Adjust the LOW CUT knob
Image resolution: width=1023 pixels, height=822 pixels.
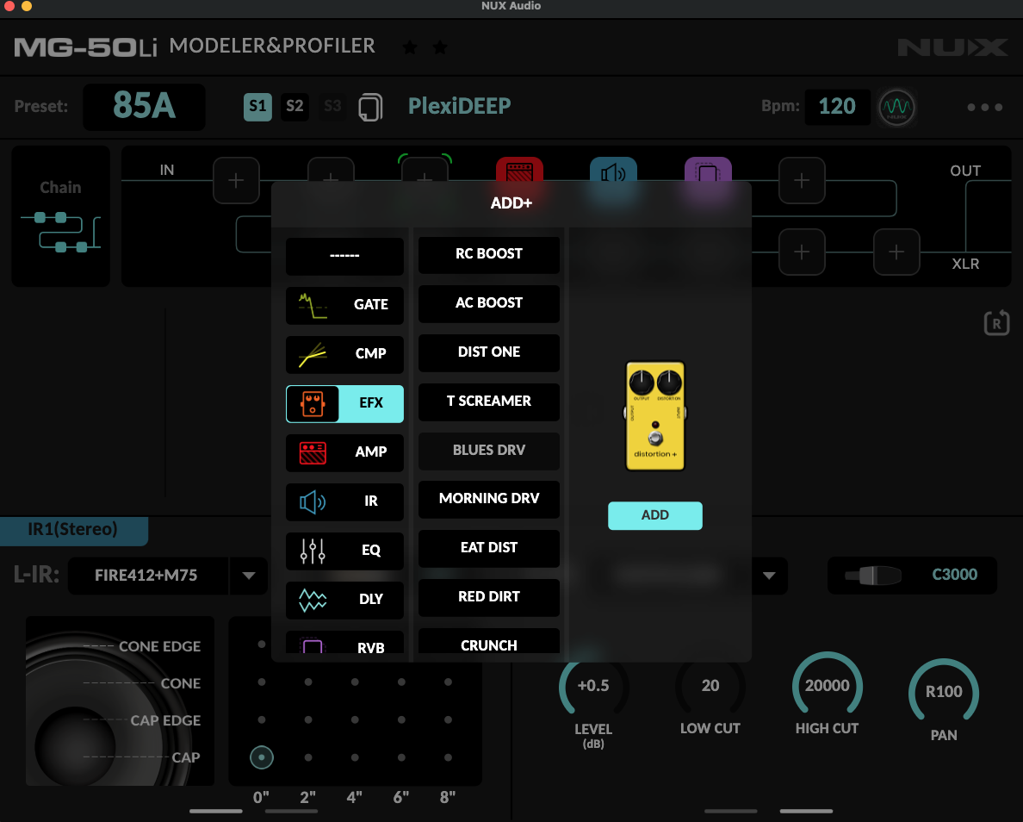(710, 687)
